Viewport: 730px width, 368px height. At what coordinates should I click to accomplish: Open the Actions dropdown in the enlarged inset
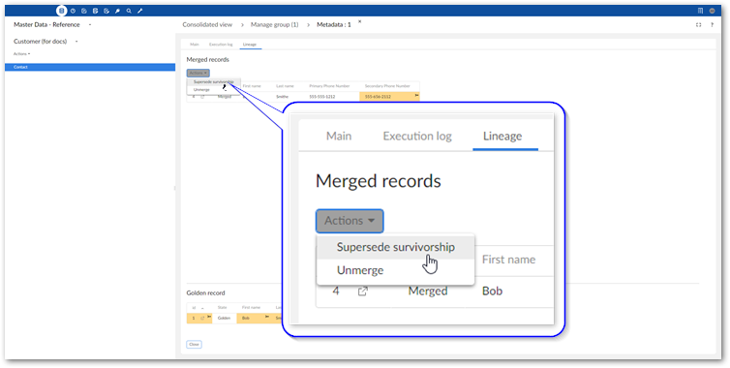(350, 221)
